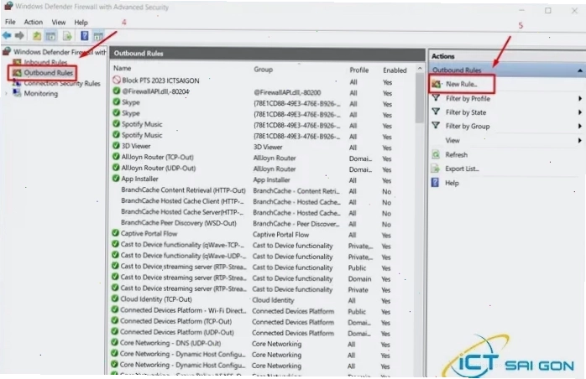Open the Action menu
This screenshot has height=379, width=586.
pos(34,22)
